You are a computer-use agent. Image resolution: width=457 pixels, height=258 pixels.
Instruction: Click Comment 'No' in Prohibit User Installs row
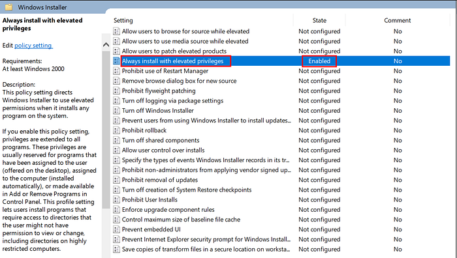coord(398,199)
